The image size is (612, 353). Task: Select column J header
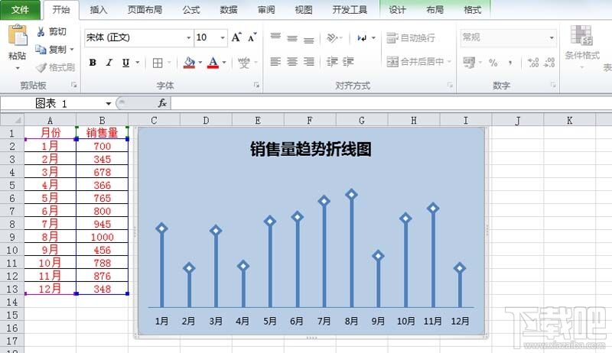point(518,120)
